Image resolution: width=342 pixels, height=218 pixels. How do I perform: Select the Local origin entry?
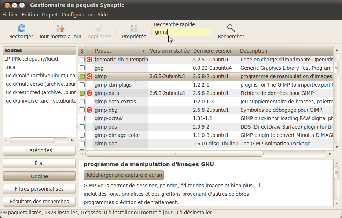[x=39, y=68]
